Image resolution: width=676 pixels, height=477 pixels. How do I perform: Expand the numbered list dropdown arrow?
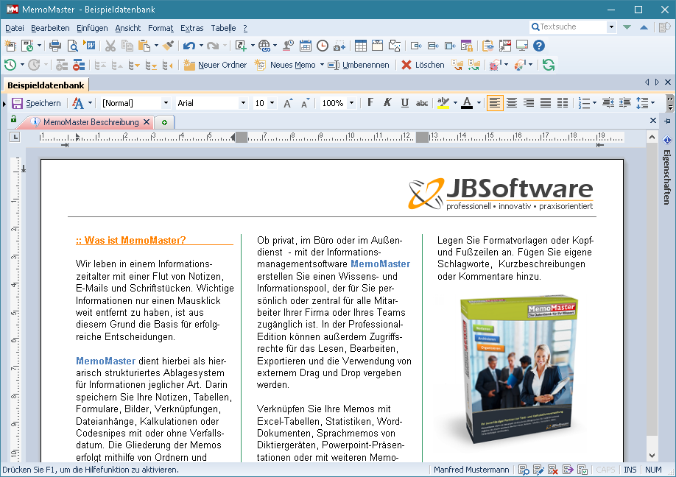point(594,103)
